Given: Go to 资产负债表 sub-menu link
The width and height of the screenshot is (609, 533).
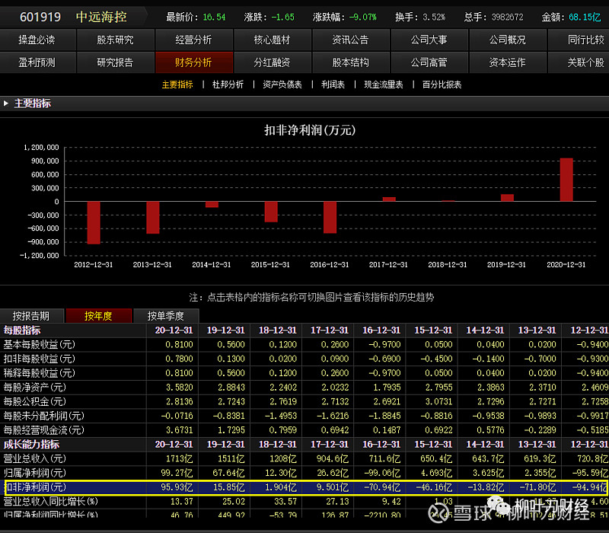Looking at the screenshot, I should click(x=282, y=85).
